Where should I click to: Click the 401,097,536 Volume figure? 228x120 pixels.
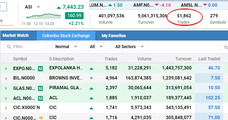click(111, 16)
